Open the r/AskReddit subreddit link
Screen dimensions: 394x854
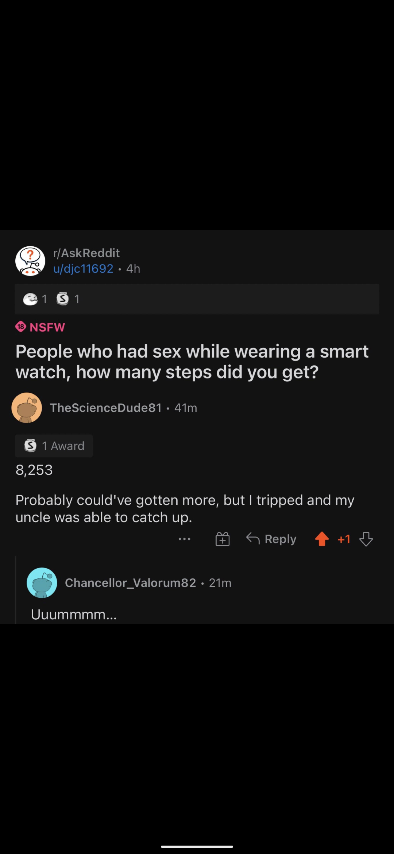click(86, 253)
